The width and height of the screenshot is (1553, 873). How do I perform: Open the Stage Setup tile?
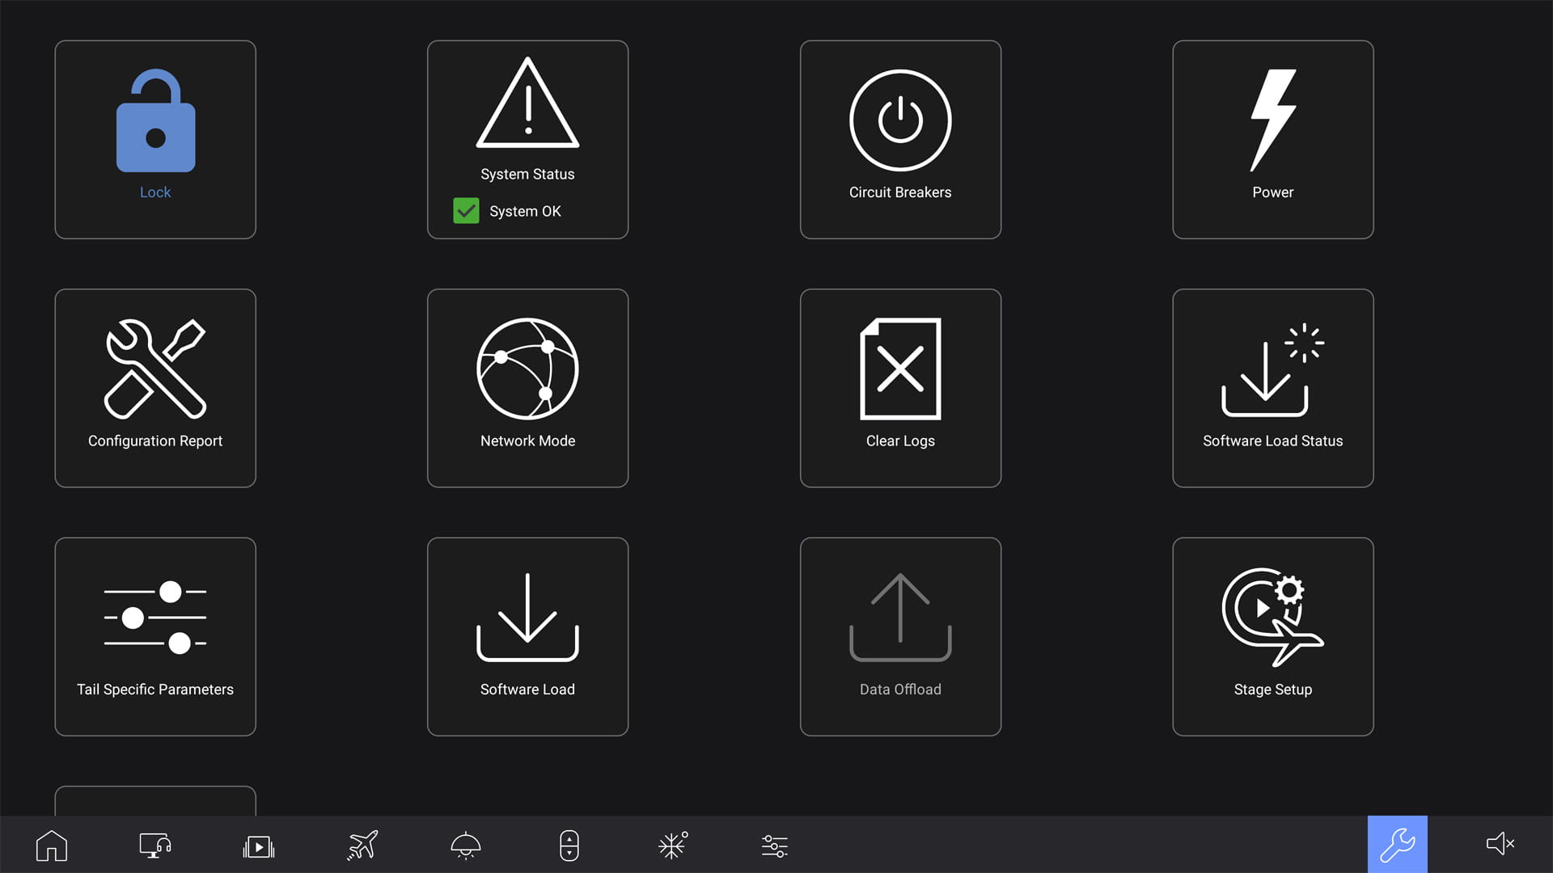pos(1272,635)
